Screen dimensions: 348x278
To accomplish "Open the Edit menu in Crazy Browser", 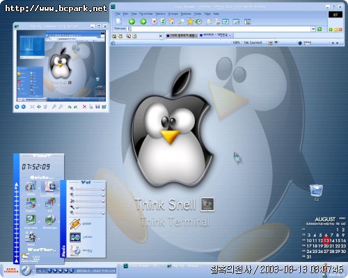I will 125,14.
